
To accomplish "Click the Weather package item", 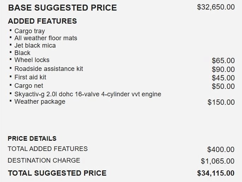I will click(x=40, y=102).
